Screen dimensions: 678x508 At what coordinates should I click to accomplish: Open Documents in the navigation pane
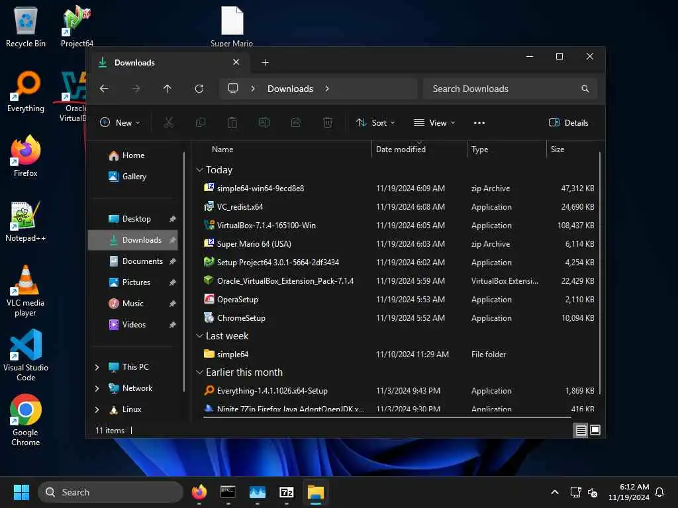(x=133, y=261)
